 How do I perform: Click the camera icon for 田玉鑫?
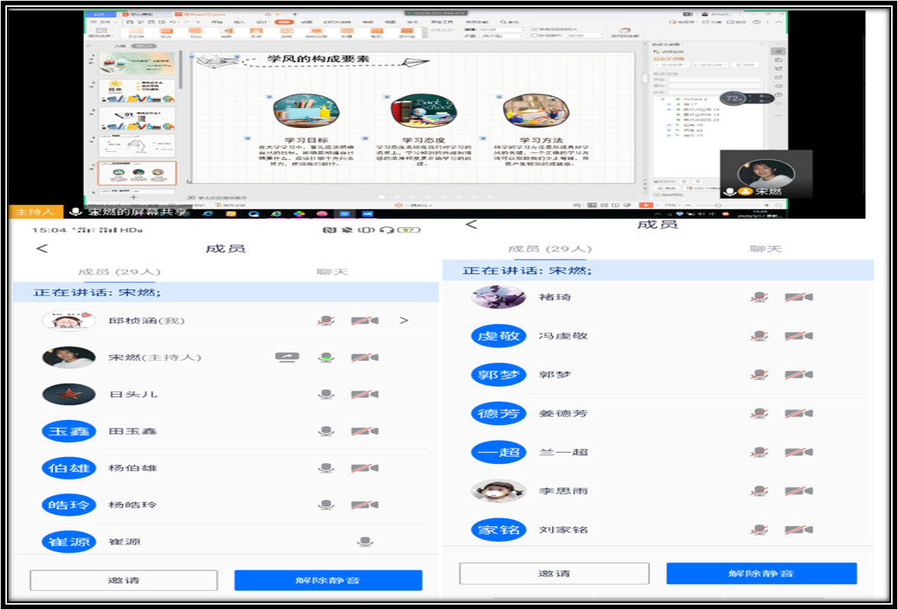(364, 431)
